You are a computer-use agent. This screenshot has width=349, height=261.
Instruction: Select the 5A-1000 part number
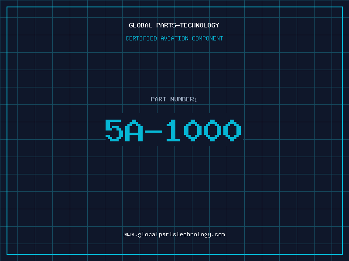[173, 130]
